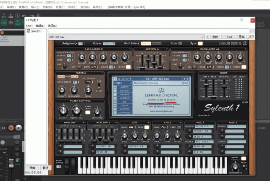This screenshot has width=270, height=181.
Task: Click the trim envelope button on track
Action: tap(5, 39)
